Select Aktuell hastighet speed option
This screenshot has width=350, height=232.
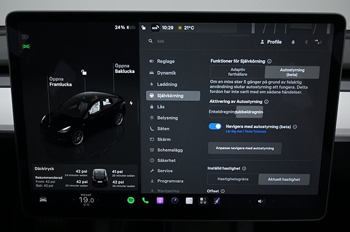pos(284,179)
